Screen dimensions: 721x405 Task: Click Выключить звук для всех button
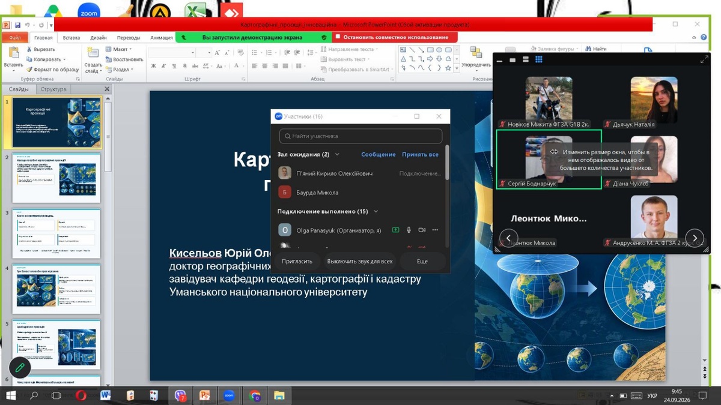coord(360,261)
